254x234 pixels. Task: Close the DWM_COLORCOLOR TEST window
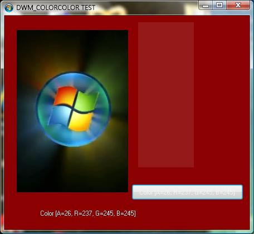pyautogui.click(x=238, y=6)
